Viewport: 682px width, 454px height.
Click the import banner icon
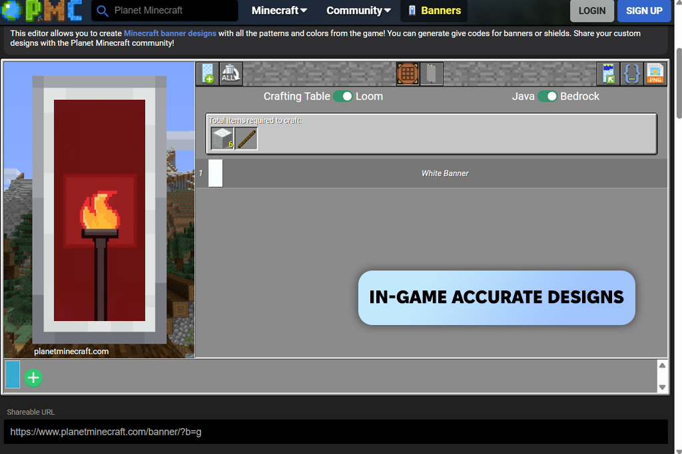[x=609, y=73]
